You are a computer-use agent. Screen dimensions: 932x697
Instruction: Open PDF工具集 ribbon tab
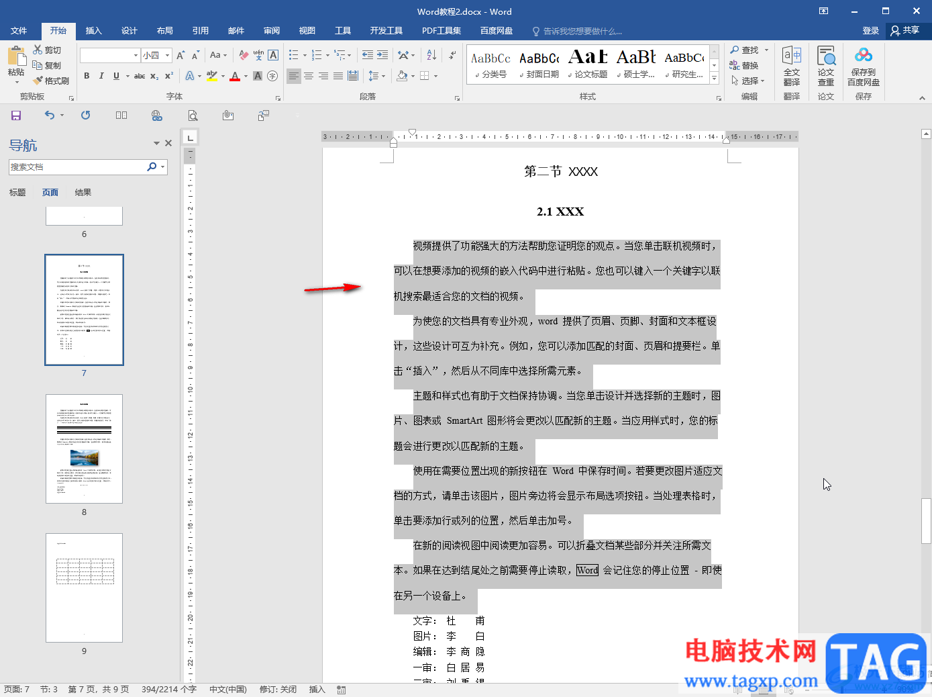[442, 31]
